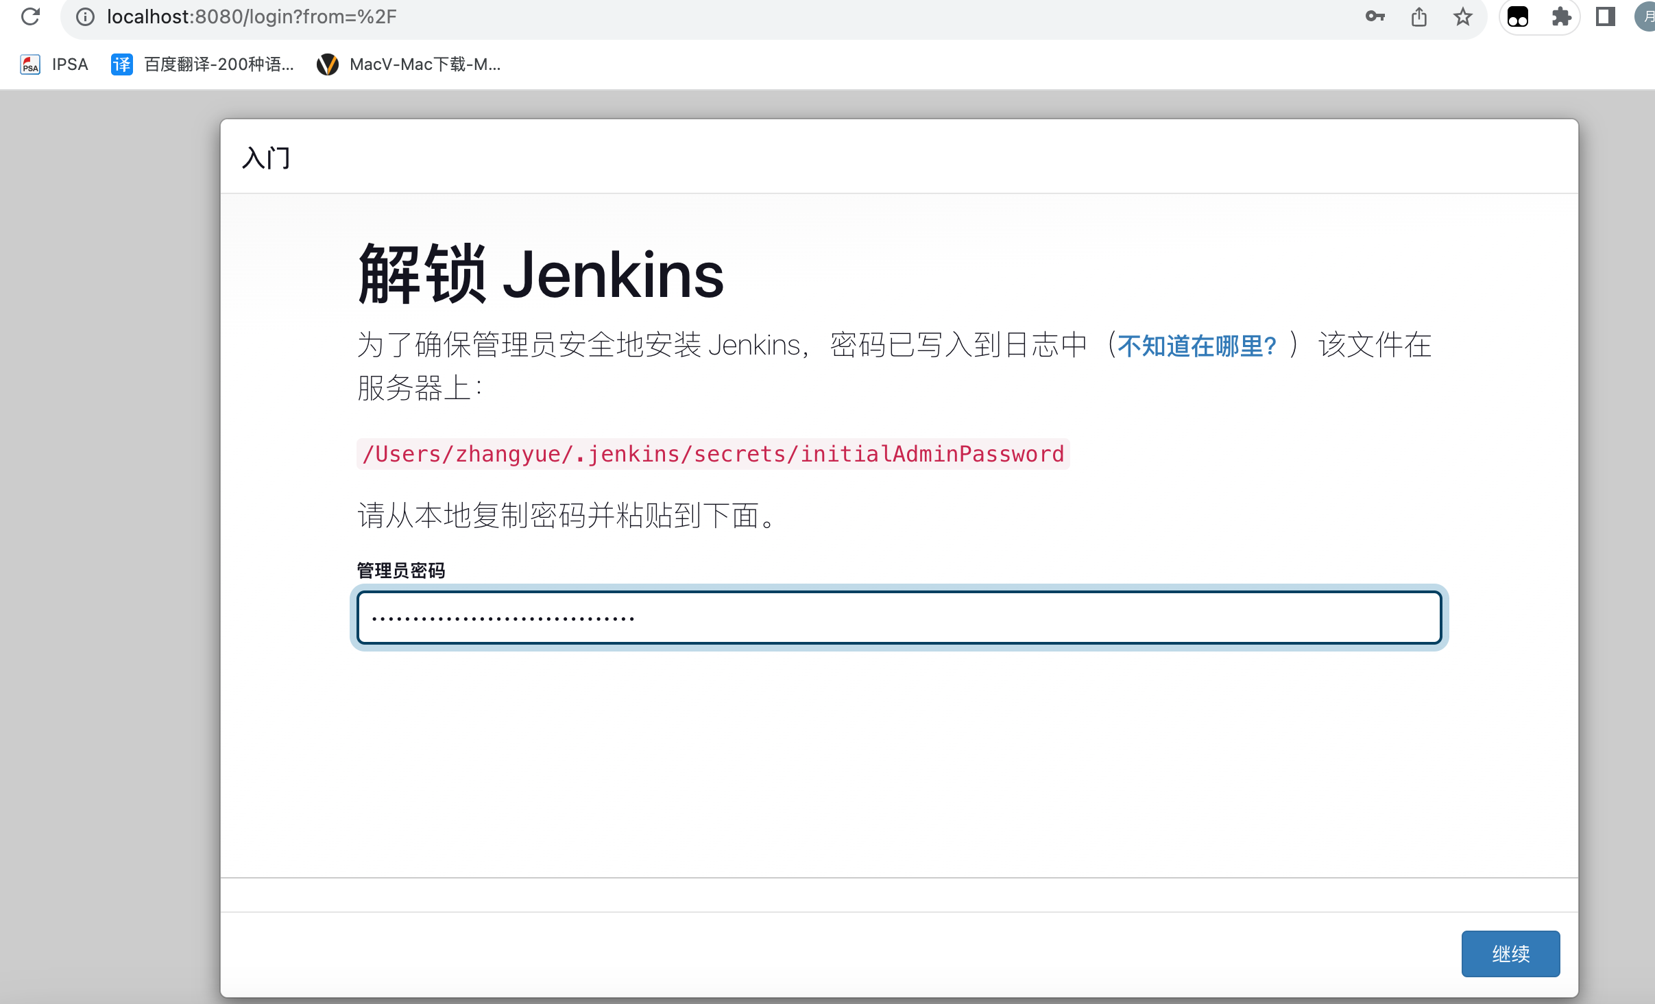
Task: Click the browser reload icon
Action: click(x=30, y=16)
